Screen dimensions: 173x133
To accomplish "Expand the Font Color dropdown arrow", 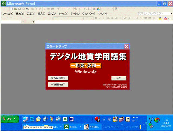I will [x=168, y=18].
